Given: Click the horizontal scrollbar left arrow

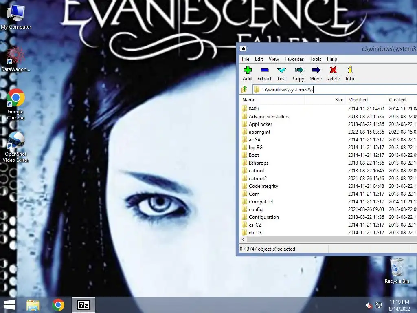Looking at the screenshot, I should pyautogui.click(x=243, y=240).
